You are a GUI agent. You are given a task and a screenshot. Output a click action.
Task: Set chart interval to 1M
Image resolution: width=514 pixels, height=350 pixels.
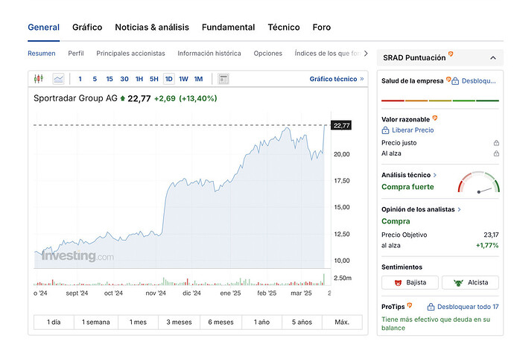click(198, 79)
